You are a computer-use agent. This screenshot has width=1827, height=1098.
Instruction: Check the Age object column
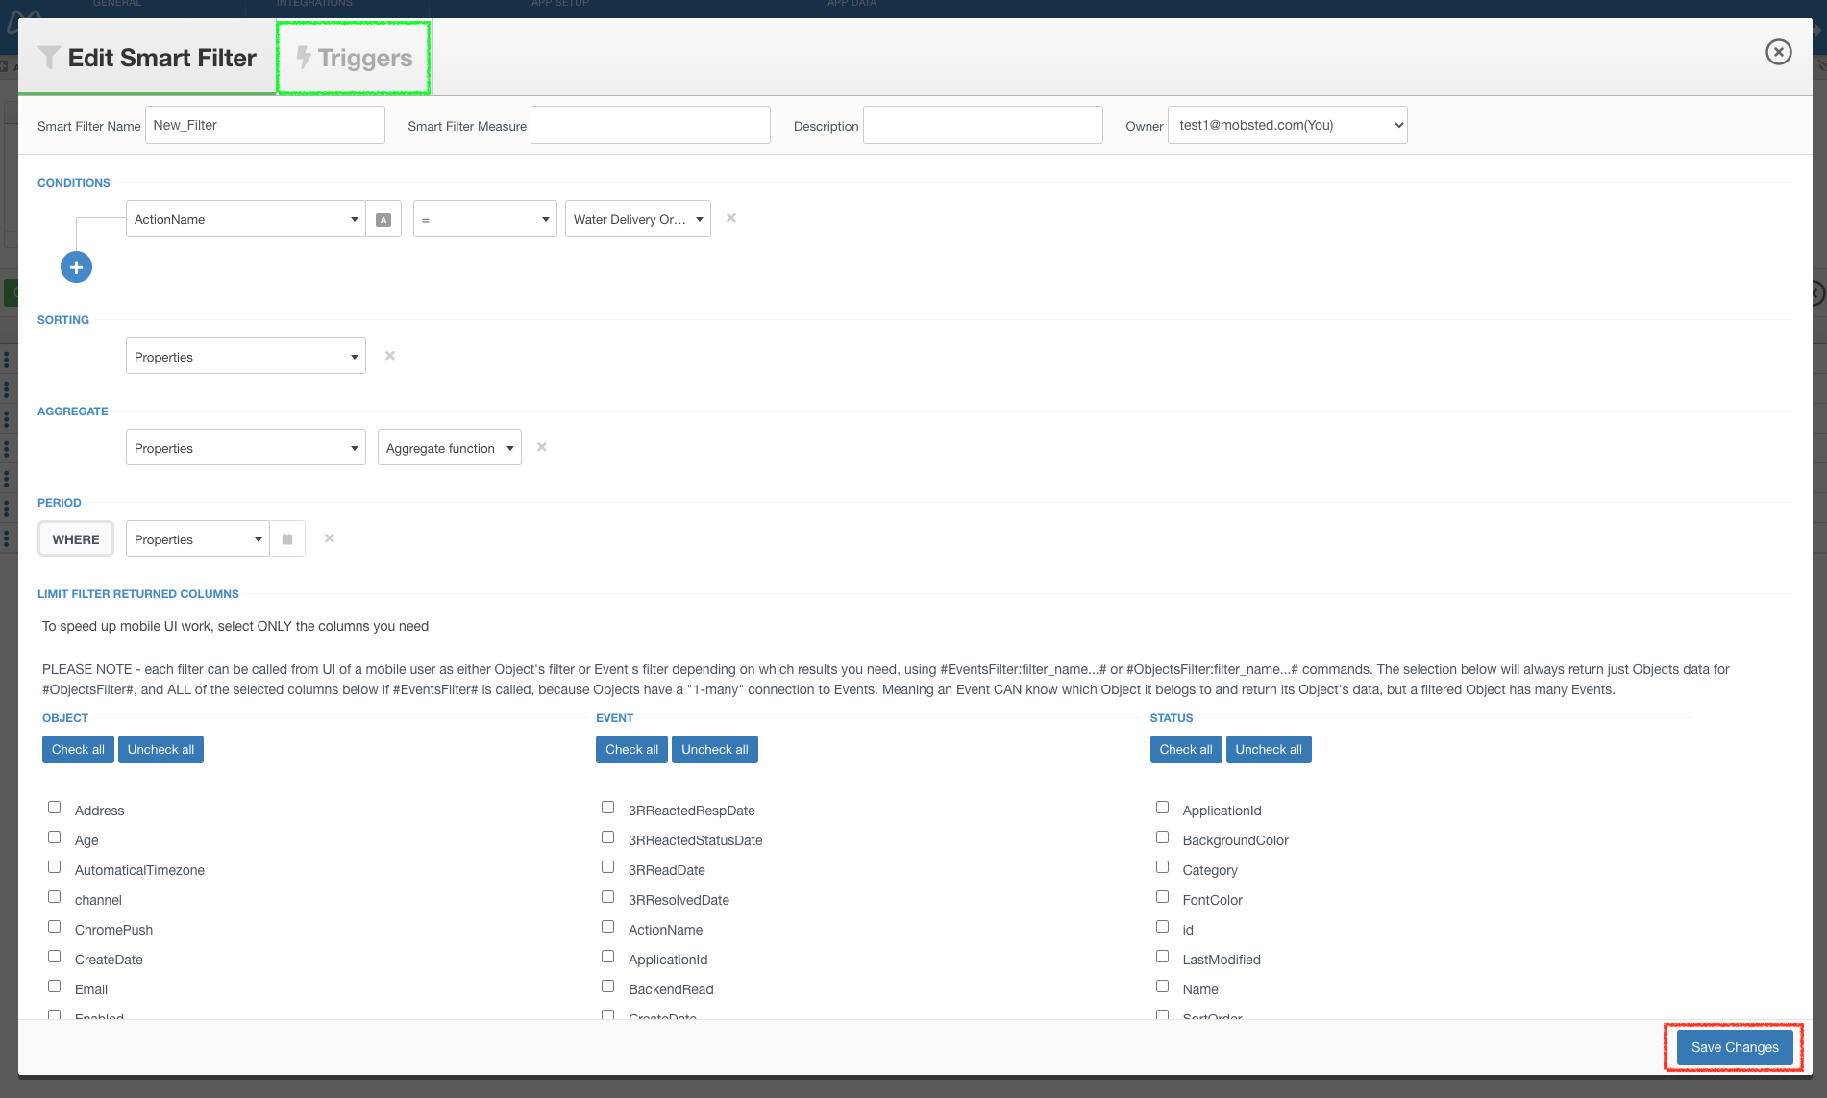tap(55, 837)
